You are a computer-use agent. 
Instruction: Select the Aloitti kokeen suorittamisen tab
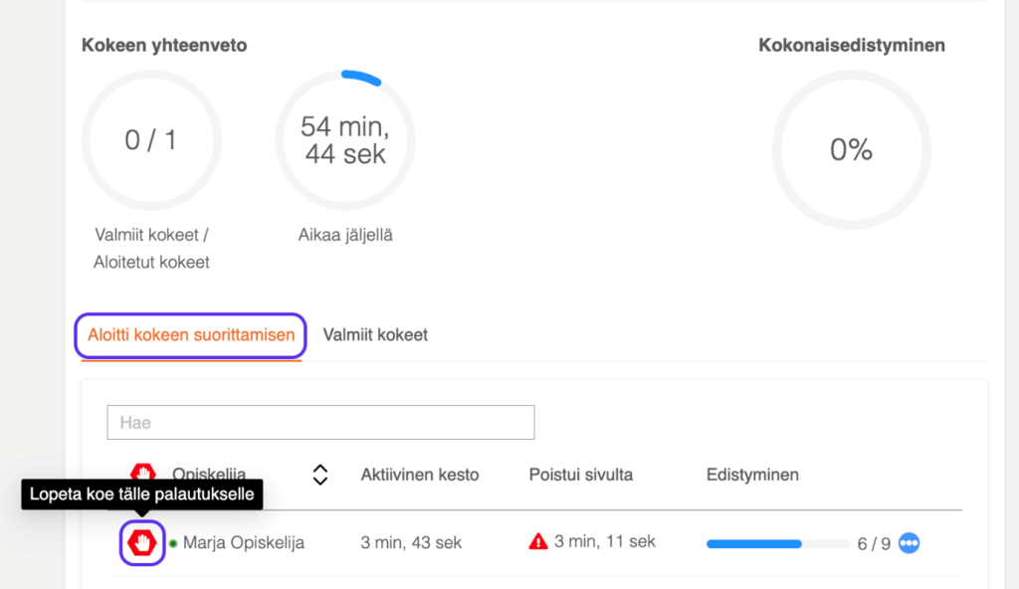[191, 335]
